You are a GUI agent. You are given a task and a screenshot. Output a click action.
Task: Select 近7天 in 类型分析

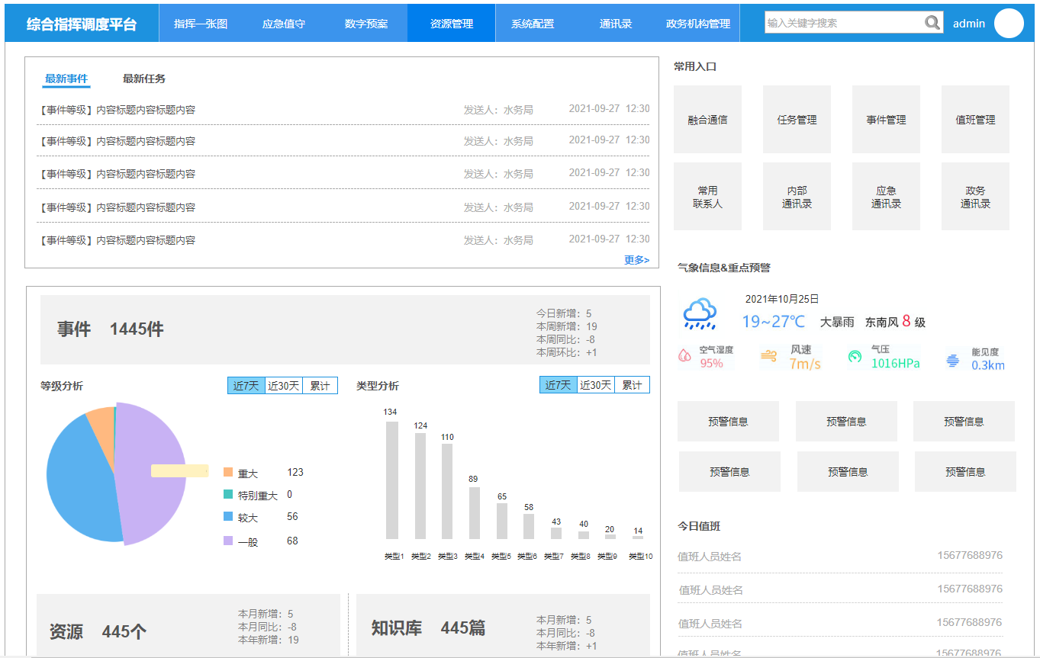[x=559, y=385]
